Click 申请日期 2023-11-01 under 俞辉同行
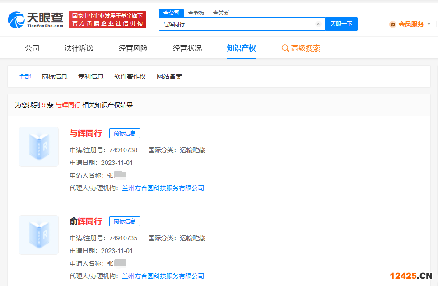Viewport: 438px width, 286px height. (101, 251)
